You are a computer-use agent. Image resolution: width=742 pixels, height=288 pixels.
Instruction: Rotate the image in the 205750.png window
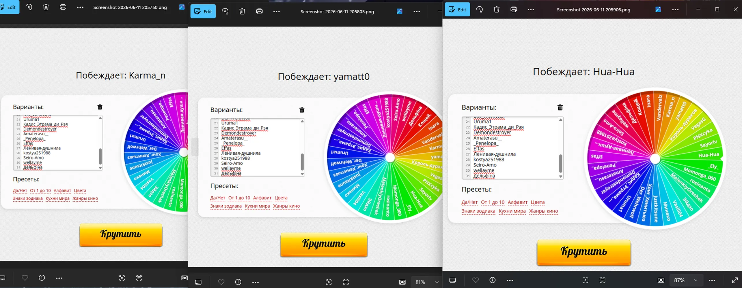(x=29, y=7)
